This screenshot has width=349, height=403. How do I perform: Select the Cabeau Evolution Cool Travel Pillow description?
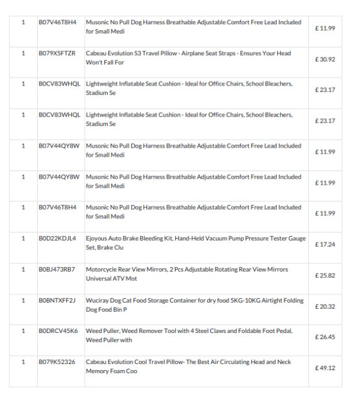click(189, 366)
